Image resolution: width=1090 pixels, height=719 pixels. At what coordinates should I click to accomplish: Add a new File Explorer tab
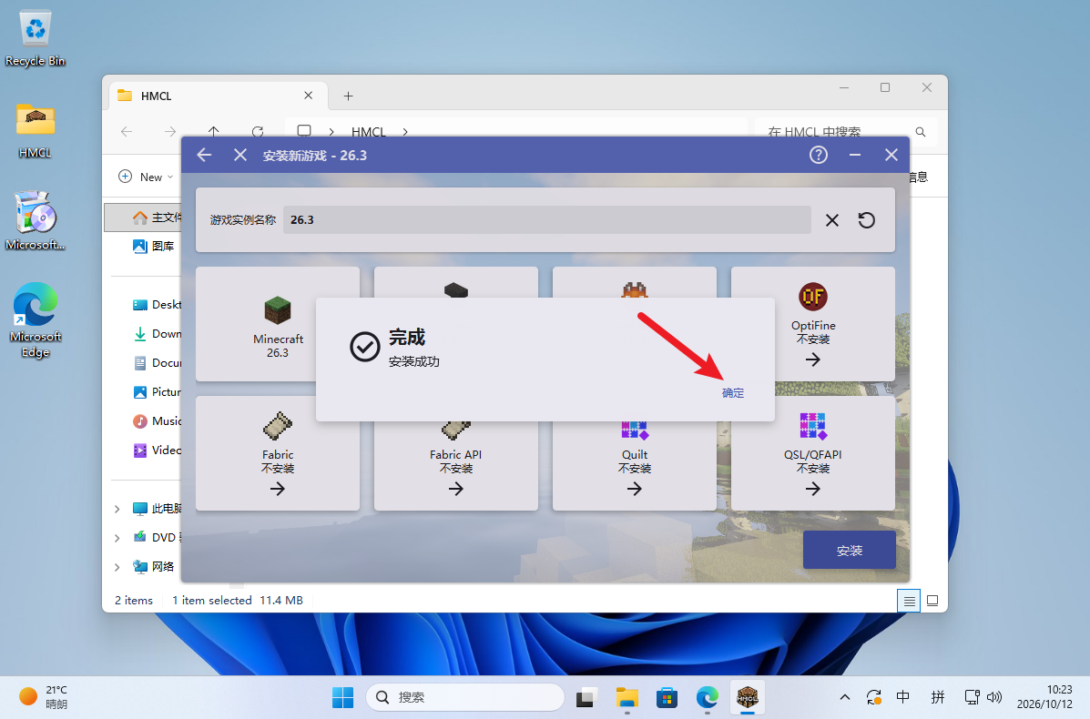(x=348, y=96)
